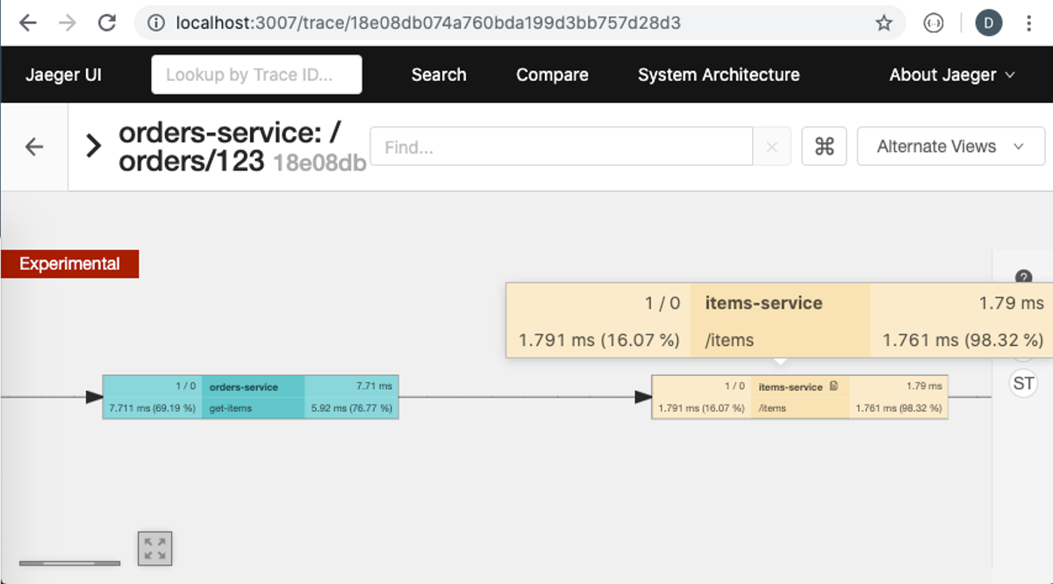Focus the Find input field

(x=562, y=147)
